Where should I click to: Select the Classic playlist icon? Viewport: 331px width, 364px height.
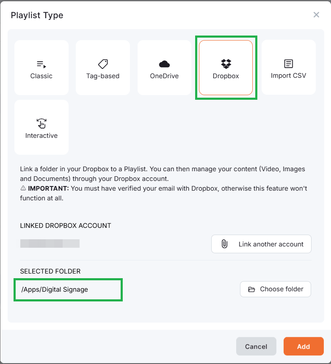pos(41,64)
